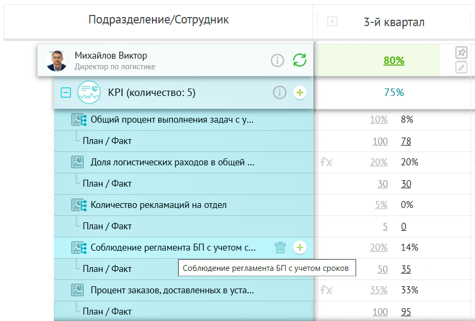Image resolution: width=475 pixels, height=321 pixels.
Task: Click the underlined fact value 78
Action: 405,141
